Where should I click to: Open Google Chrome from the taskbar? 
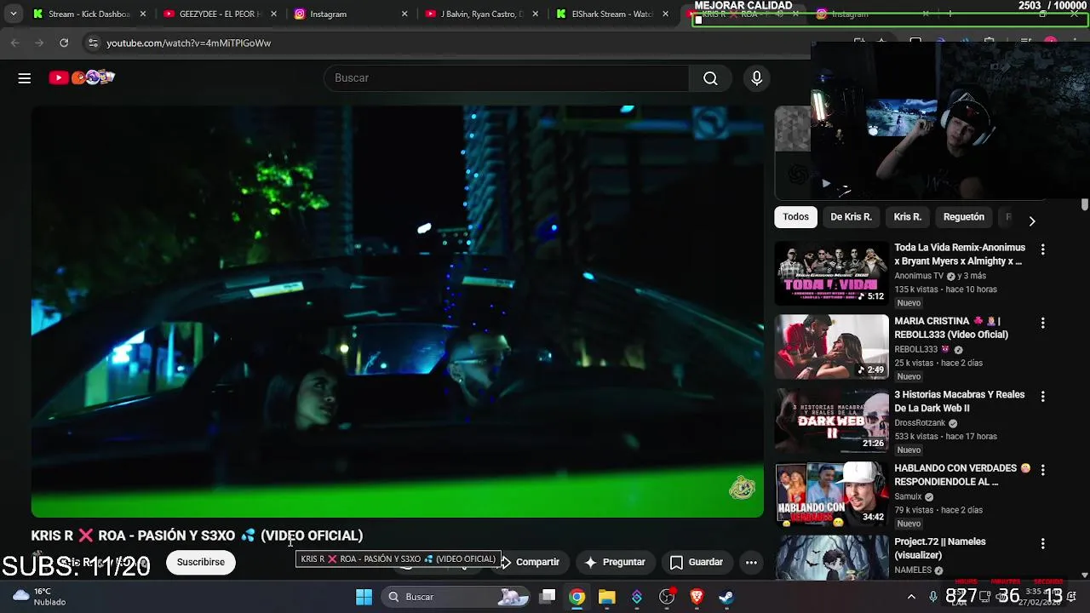pyautogui.click(x=577, y=597)
